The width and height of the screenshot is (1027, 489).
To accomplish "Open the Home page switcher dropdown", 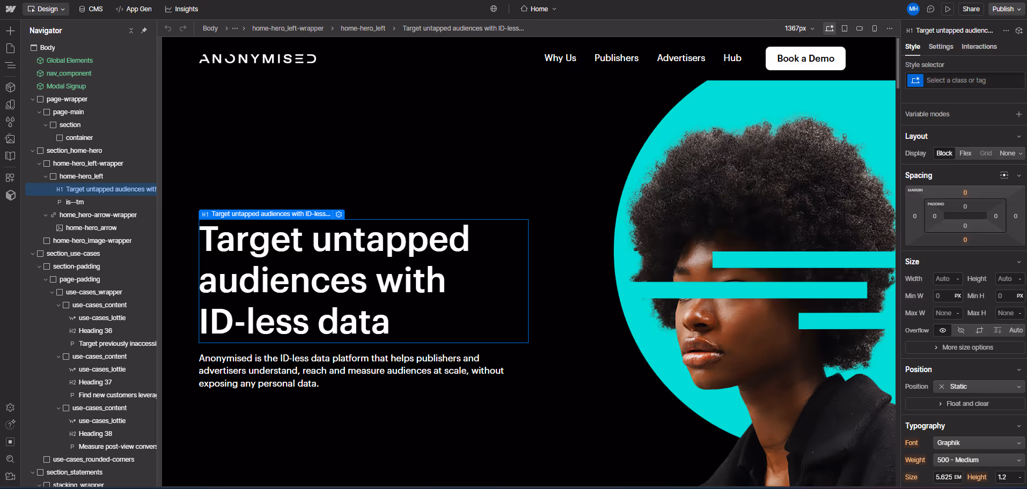I will pos(538,9).
